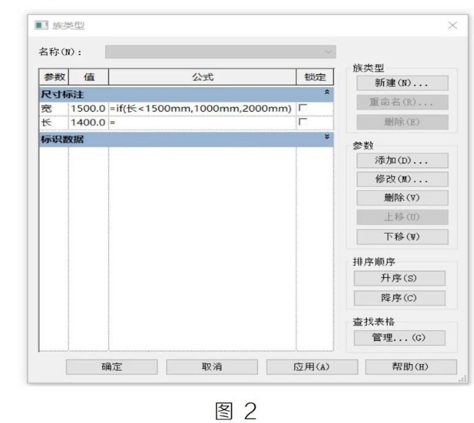The width and height of the screenshot is (474, 423).
Task: Click the 应用(A) button
Action: 312,367
